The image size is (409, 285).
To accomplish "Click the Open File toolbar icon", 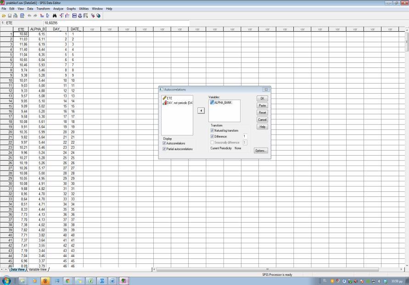I will [x=4, y=16].
